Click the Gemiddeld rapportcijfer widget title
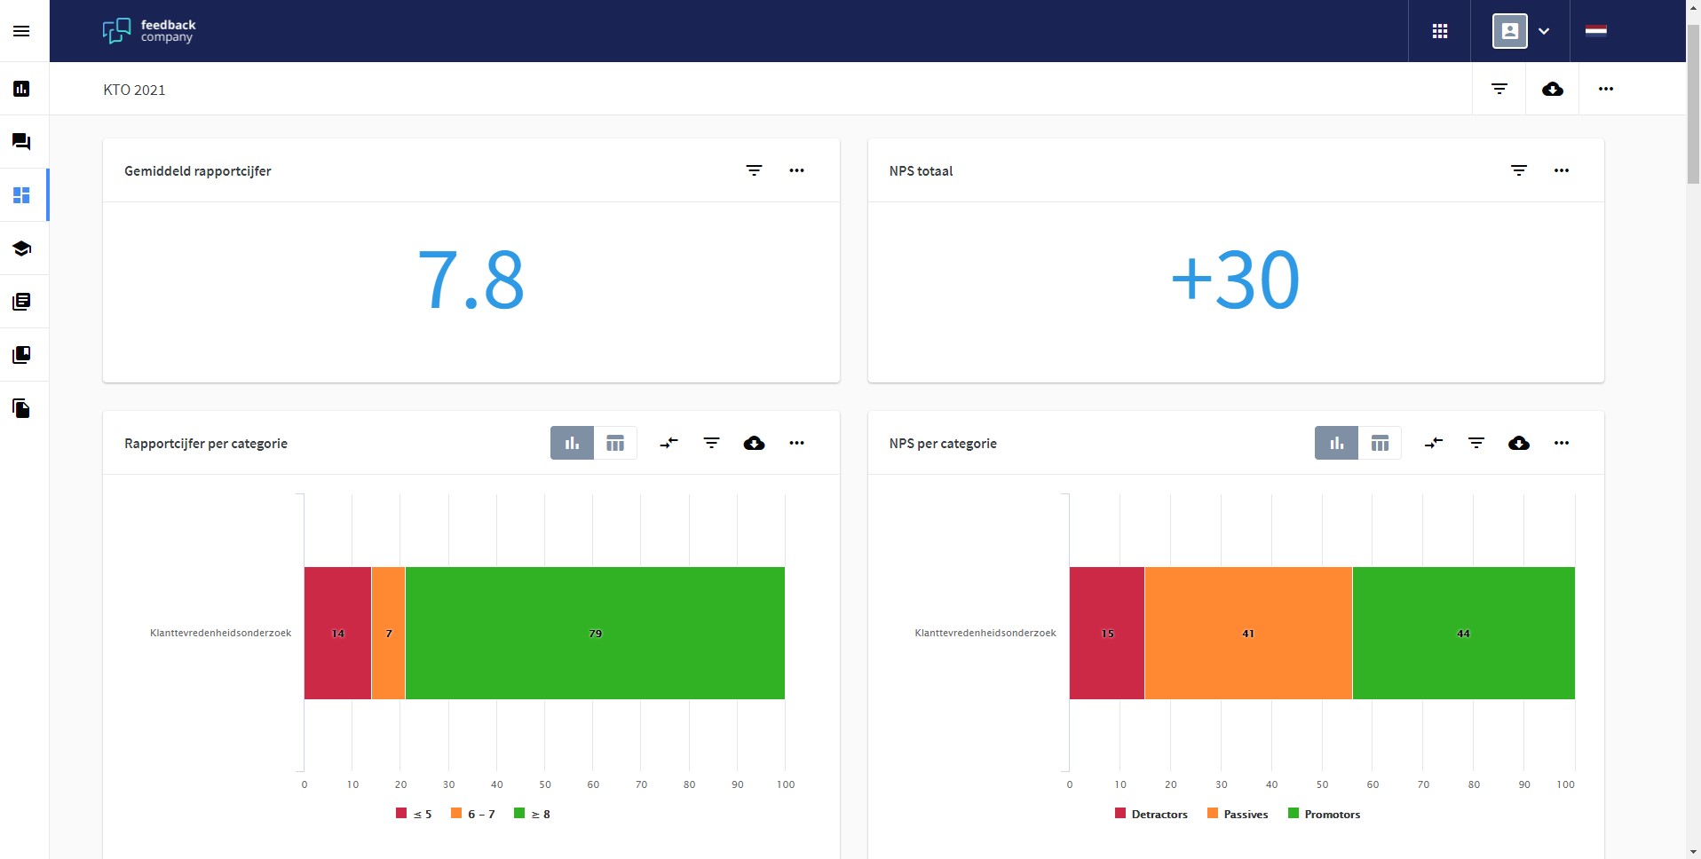 (x=198, y=171)
